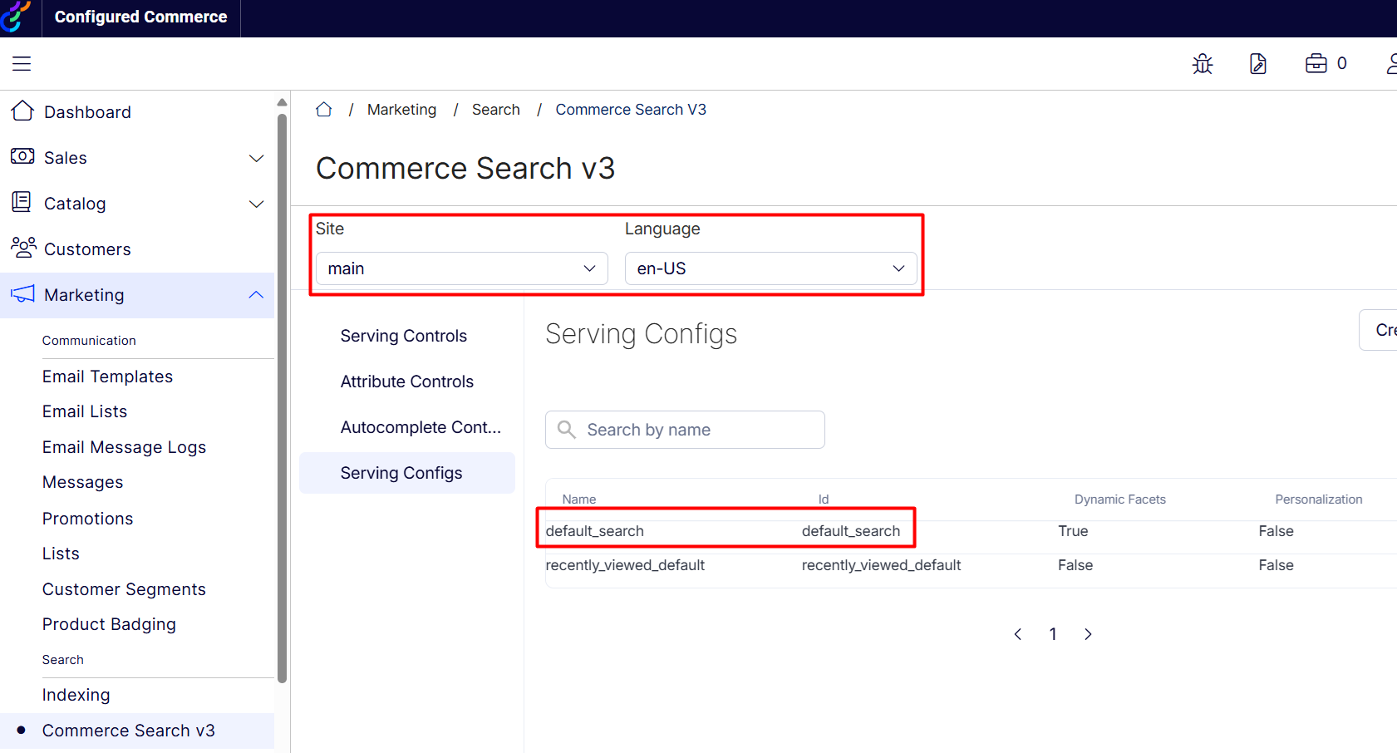The height and width of the screenshot is (753, 1397).
Task: Click page number 1
Action: 1053,634
